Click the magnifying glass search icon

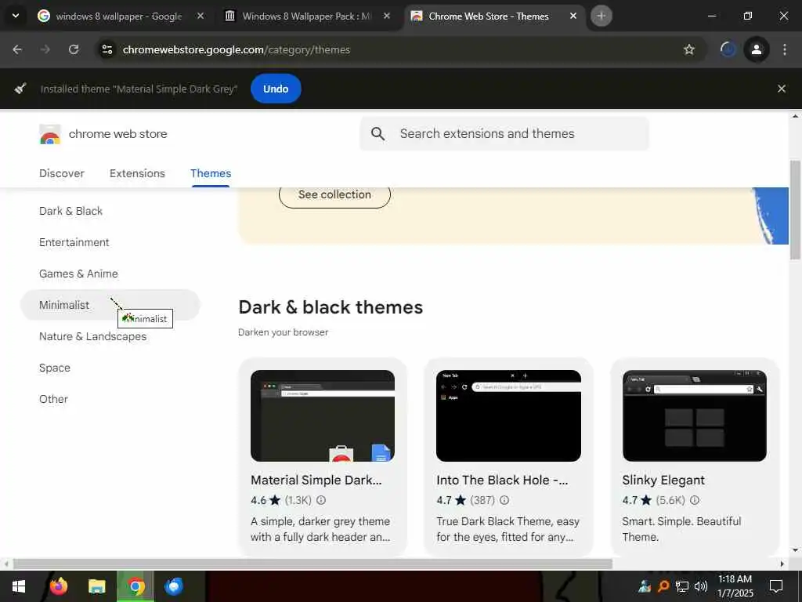coord(378,133)
